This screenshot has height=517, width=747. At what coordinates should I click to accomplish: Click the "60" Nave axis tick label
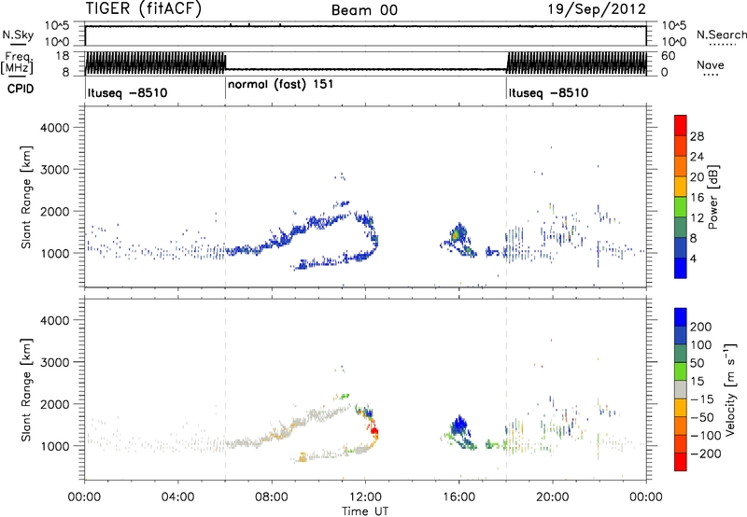(668, 56)
